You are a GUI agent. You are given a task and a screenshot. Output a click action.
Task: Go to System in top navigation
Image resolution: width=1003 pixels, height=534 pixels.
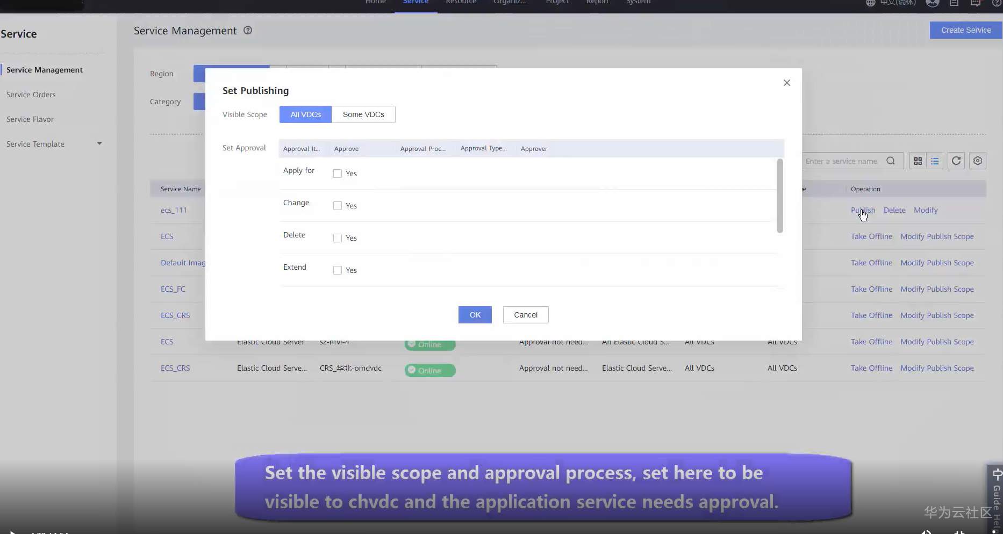tap(639, 2)
